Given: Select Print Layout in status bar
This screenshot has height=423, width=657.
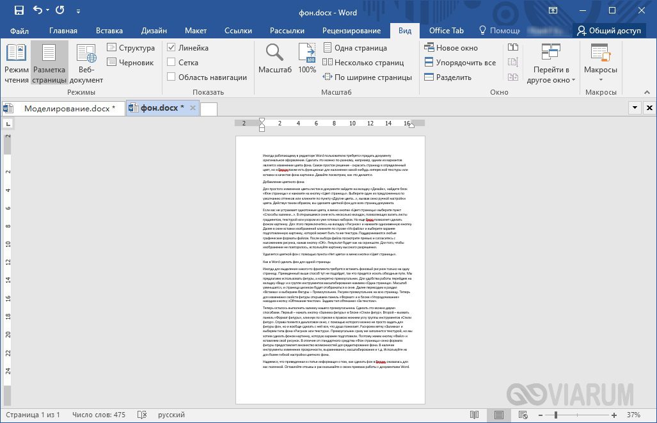Looking at the screenshot, I should point(498,415).
